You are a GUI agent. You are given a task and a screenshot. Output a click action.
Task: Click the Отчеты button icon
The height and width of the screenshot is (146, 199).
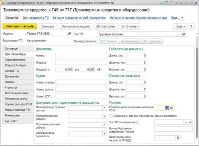tap(123, 26)
